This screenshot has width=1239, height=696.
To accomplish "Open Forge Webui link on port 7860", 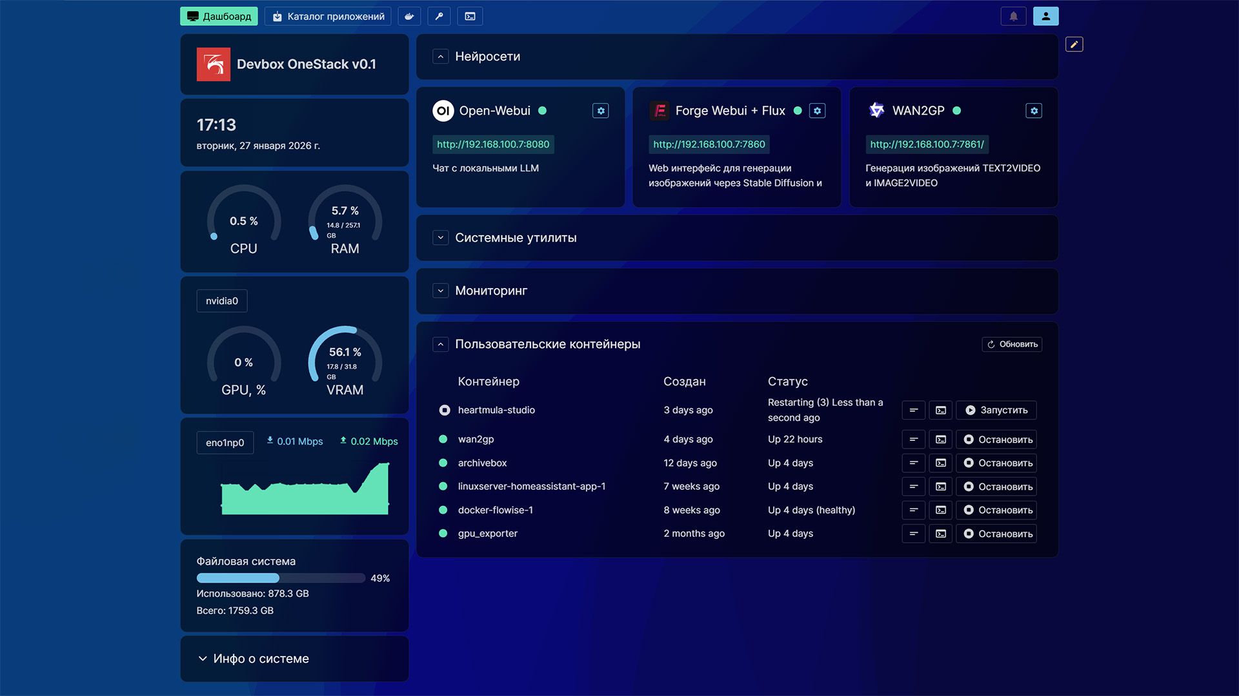I will [709, 144].
